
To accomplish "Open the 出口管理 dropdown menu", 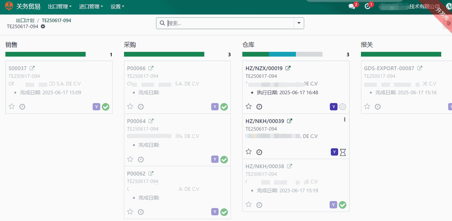I will (60, 6).
